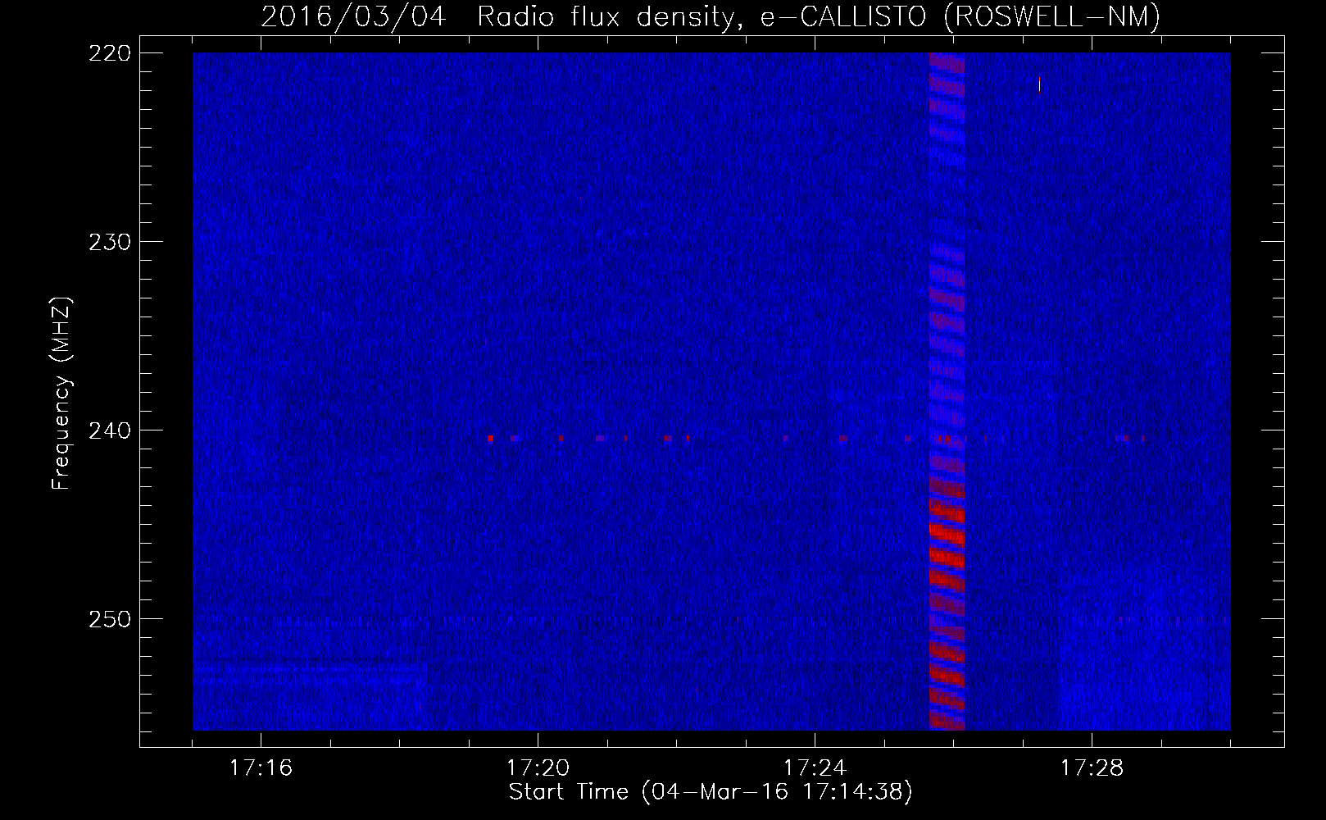Click the small orange spike near 222 MHz
1326x820 pixels.
(x=1039, y=84)
